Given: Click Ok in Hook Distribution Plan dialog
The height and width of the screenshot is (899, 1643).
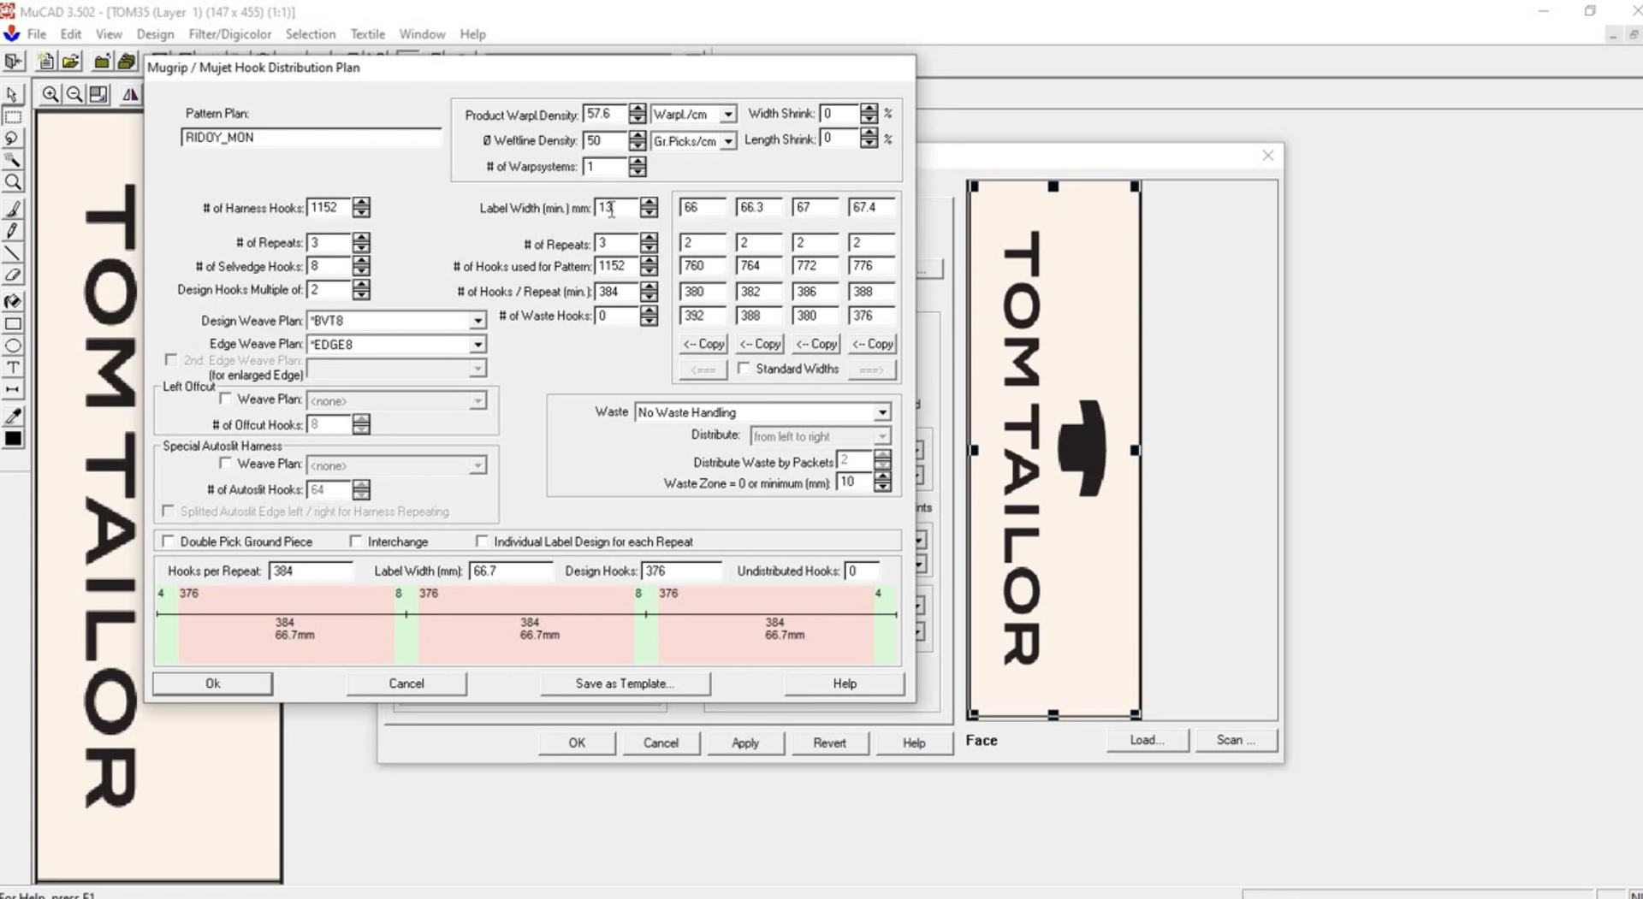Looking at the screenshot, I should point(213,683).
